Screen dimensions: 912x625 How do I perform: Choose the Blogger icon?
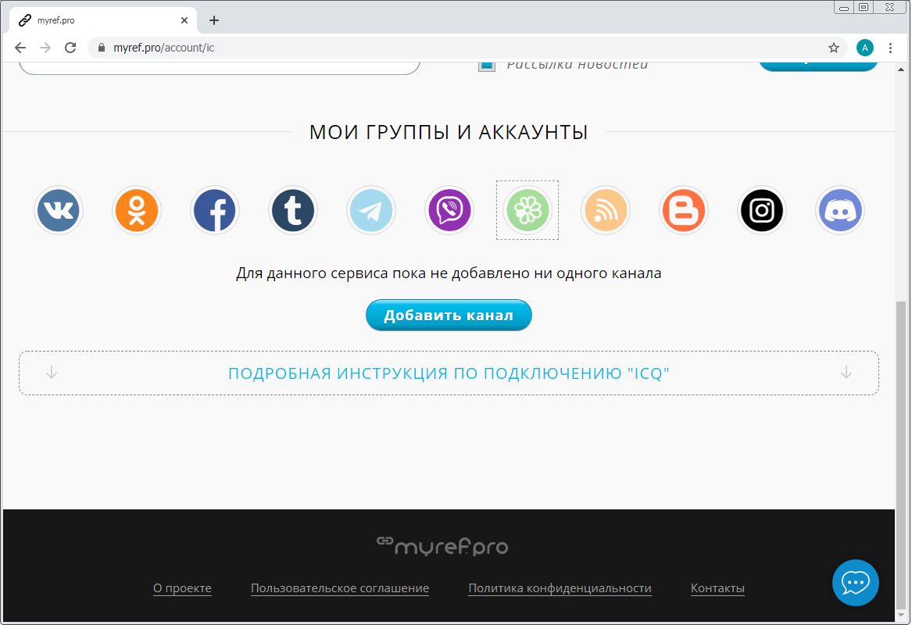[x=684, y=210]
